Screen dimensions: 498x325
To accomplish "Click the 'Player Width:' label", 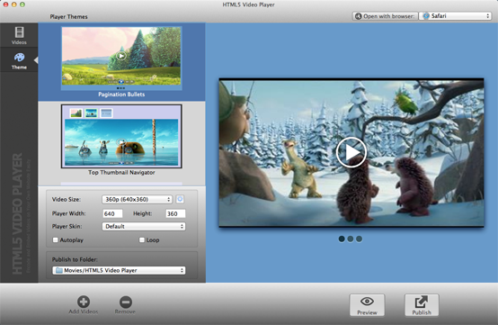I will coord(68,213).
